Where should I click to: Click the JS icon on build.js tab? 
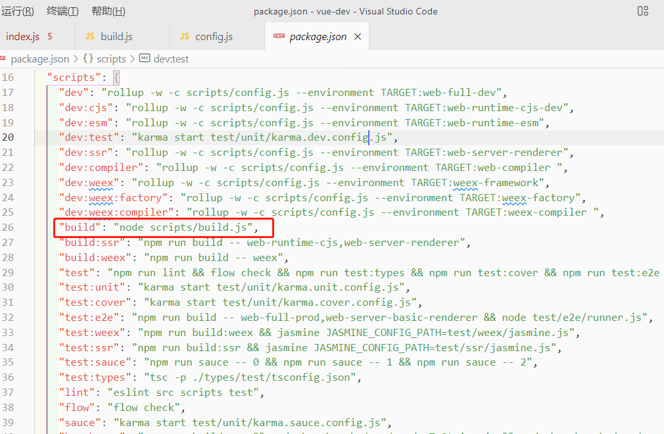(x=90, y=37)
